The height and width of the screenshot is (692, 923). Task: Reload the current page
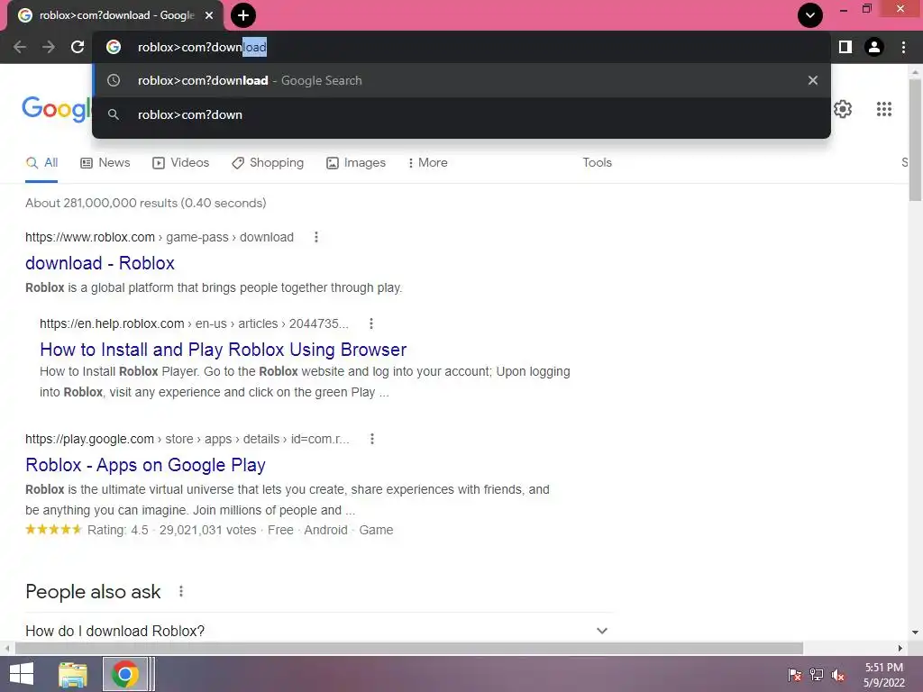(78, 47)
